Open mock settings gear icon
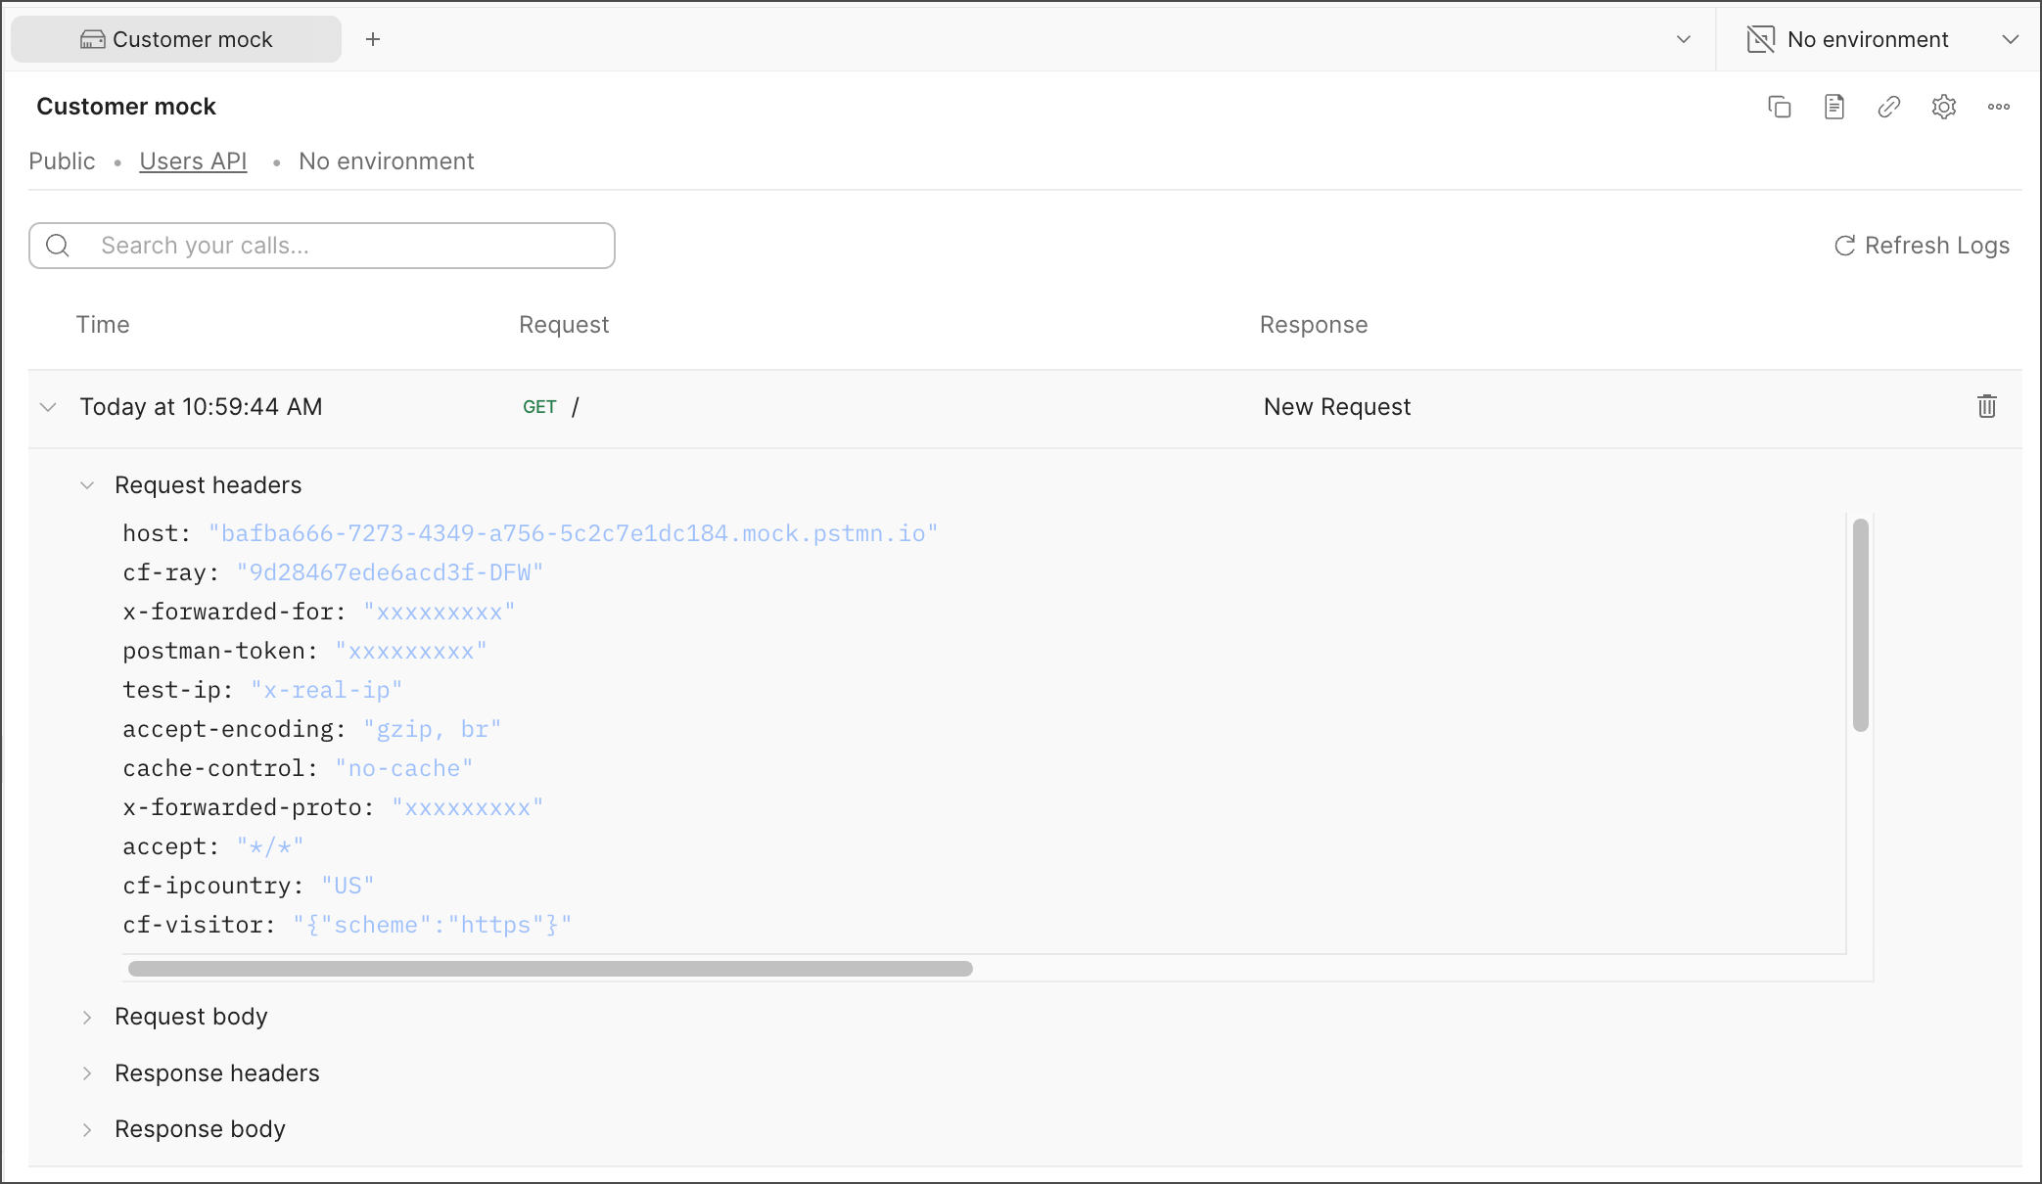Image resolution: width=2042 pixels, height=1184 pixels. pos(1944,107)
